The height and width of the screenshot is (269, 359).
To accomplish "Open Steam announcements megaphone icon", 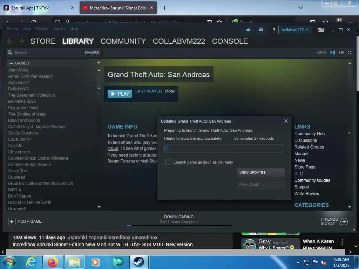I will pos(248,30).
